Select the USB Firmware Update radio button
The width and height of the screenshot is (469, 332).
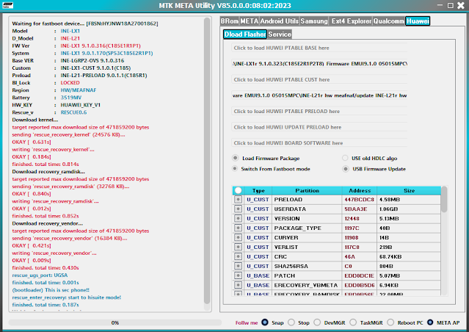tap(346, 169)
